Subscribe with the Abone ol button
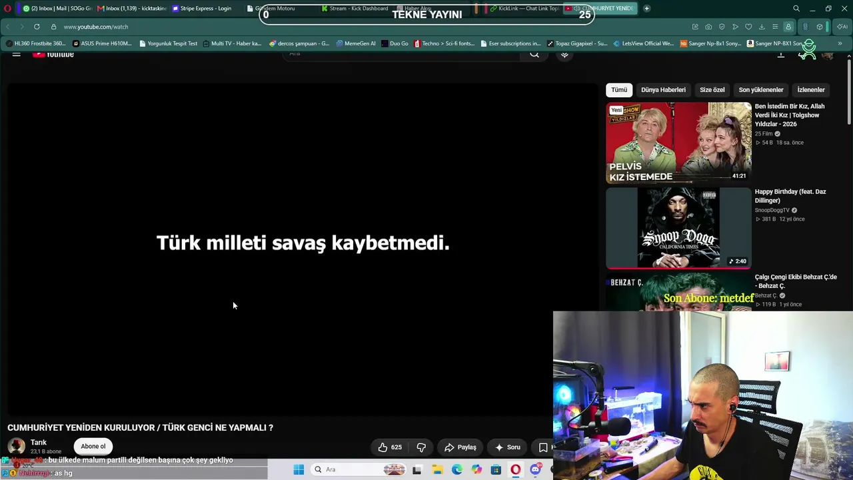Viewport: 853px width, 480px height. point(93,447)
